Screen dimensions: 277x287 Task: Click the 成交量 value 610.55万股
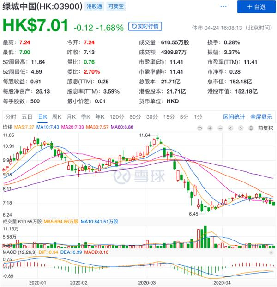pos(175,42)
